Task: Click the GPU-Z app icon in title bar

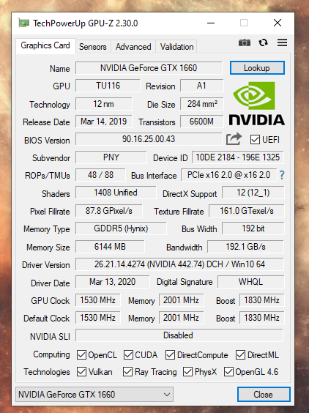Action: (23, 23)
